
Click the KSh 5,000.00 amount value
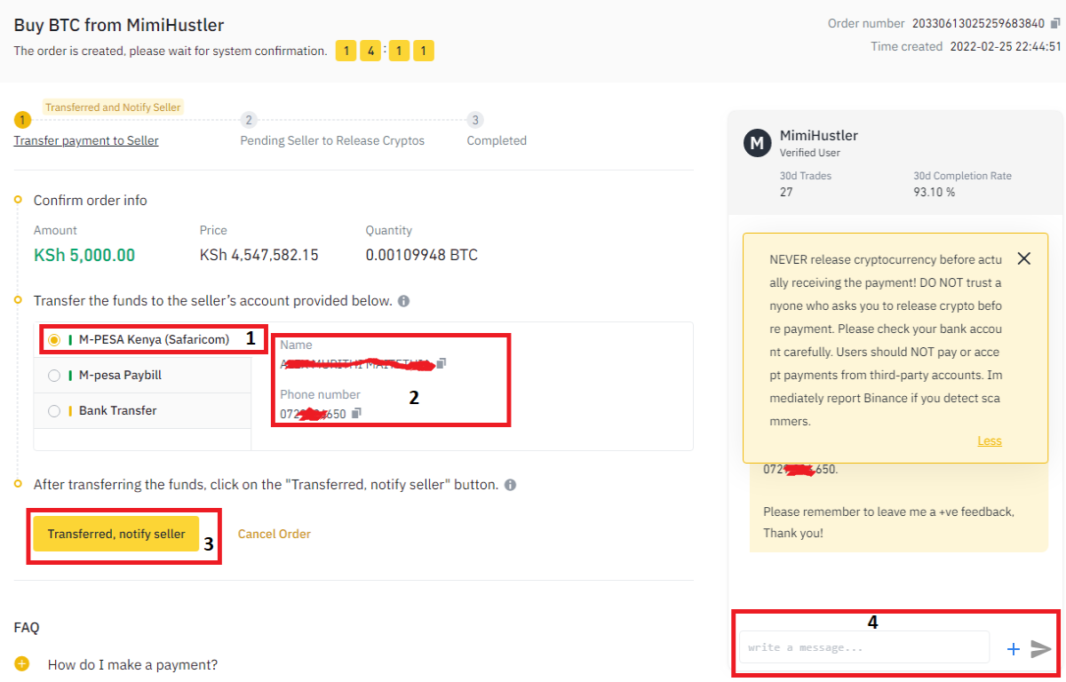tap(84, 256)
